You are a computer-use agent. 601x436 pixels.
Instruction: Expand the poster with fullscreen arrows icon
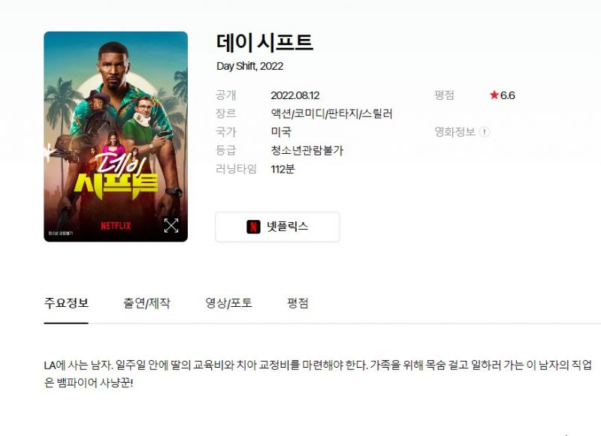click(x=171, y=225)
